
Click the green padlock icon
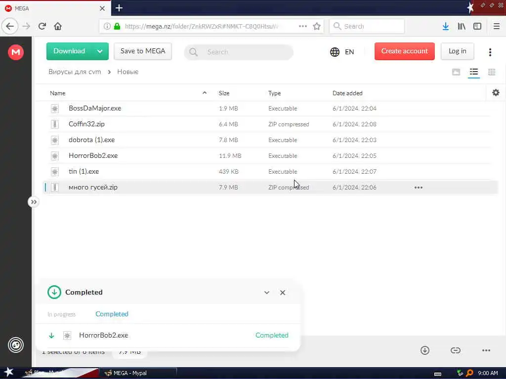tap(117, 26)
